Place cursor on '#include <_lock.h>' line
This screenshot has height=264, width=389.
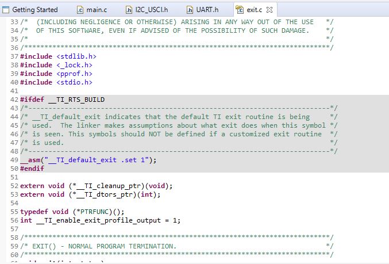point(56,65)
